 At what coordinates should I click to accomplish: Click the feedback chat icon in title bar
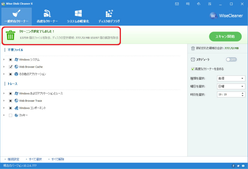point(188,4)
